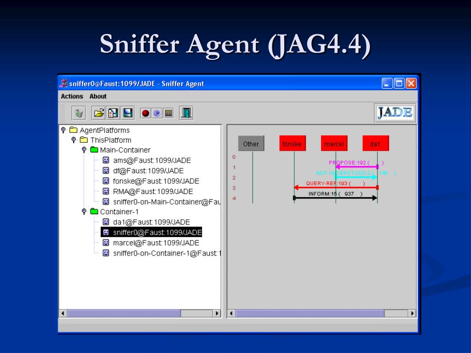
Task: Select fonske@Faust:1099/JADE agent
Action: [x=151, y=181]
